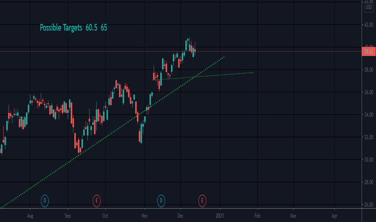
Task: Click the 28.00 price axis label
Action: (x=369, y=182)
